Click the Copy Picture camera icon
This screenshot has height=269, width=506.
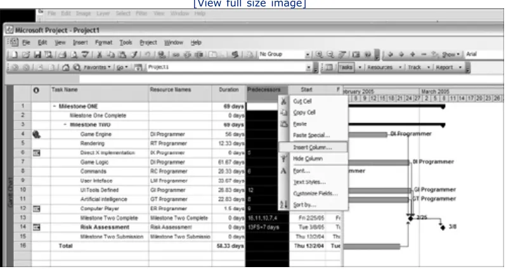356,55
